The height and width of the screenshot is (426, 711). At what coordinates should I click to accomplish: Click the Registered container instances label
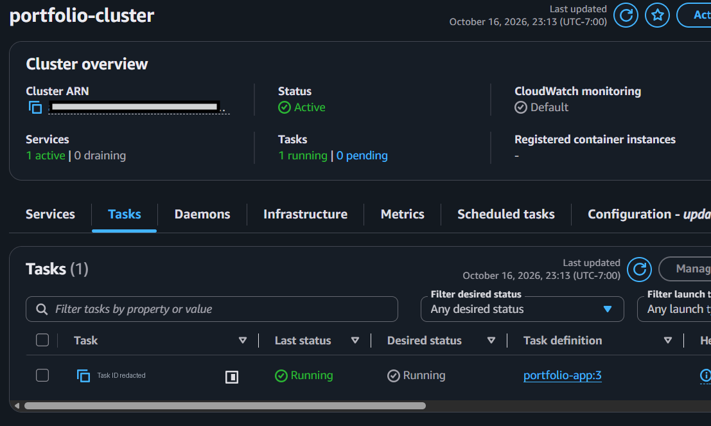(x=595, y=139)
